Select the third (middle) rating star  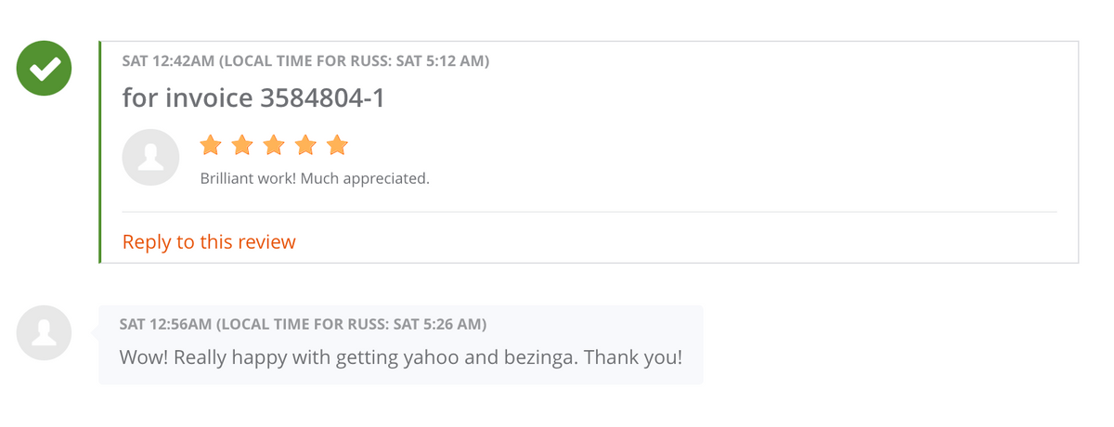click(274, 145)
